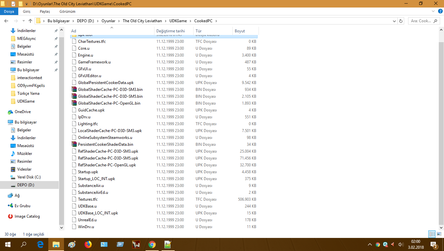This screenshot has width=444, height=251.
Task: Unpin Masaüstü using its pin icon
Action: 56,54
